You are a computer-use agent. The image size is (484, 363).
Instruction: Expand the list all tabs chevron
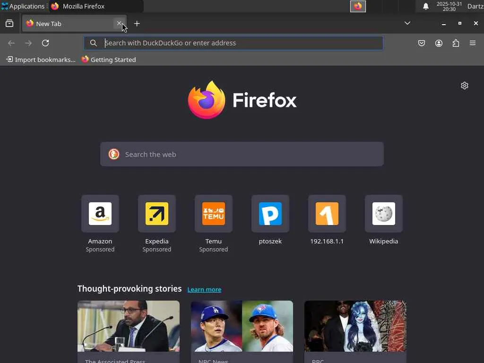pos(407,23)
